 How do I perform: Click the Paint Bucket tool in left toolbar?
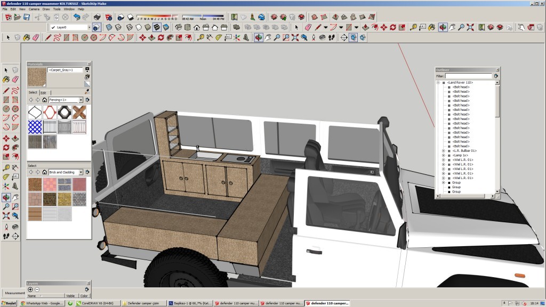tap(6, 79)
